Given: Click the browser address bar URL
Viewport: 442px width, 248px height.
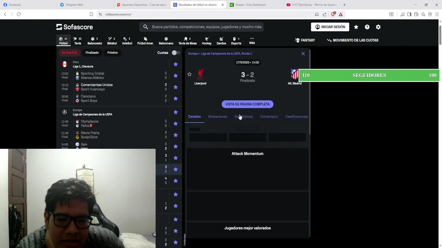Looking at the screenshot, I should coord(118,14).
